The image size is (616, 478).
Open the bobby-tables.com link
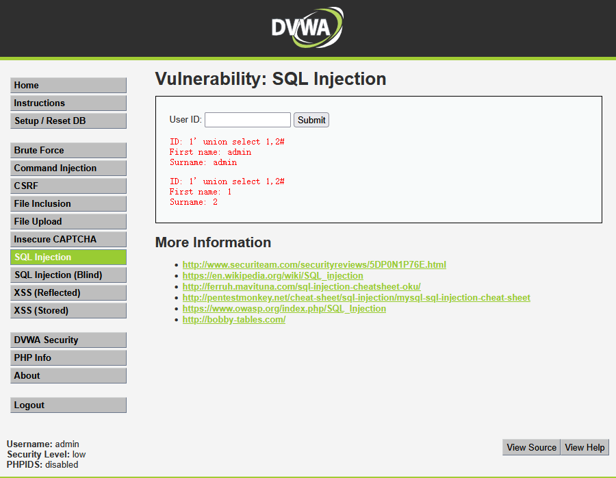click(x=234, y=320)
